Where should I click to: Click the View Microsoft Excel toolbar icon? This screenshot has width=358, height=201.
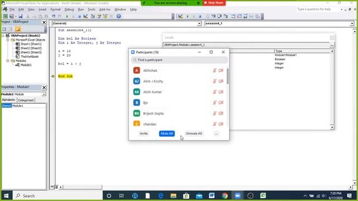5,16
